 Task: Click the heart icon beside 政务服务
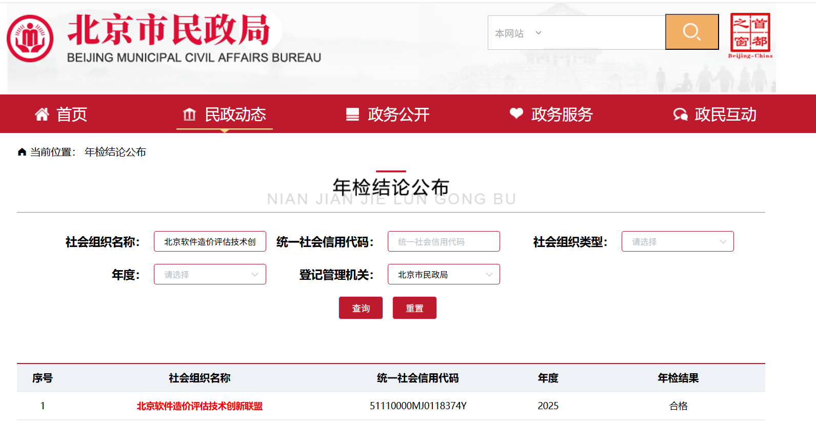516,113
